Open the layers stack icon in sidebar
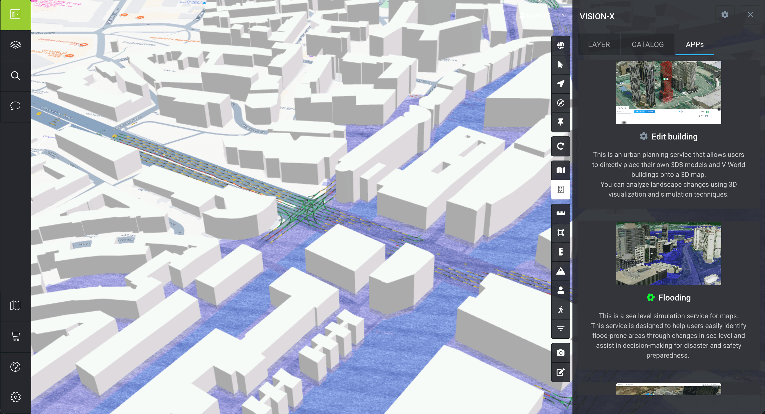The width and height of the screenshot is (765, 414). coord(15,45)
